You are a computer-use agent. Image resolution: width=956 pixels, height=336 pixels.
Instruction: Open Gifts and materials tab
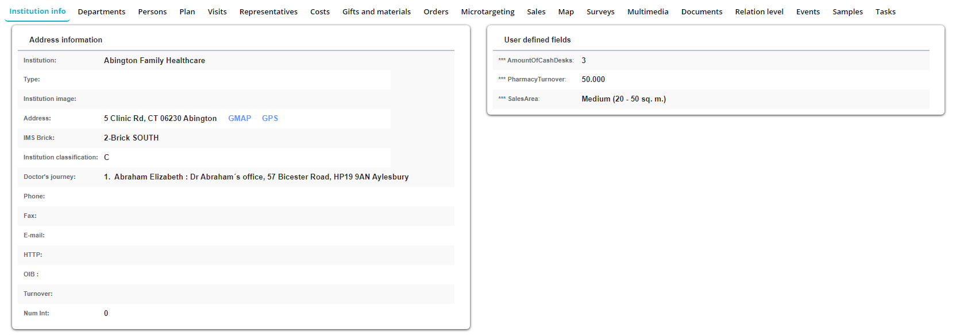(x=376, y=11)
